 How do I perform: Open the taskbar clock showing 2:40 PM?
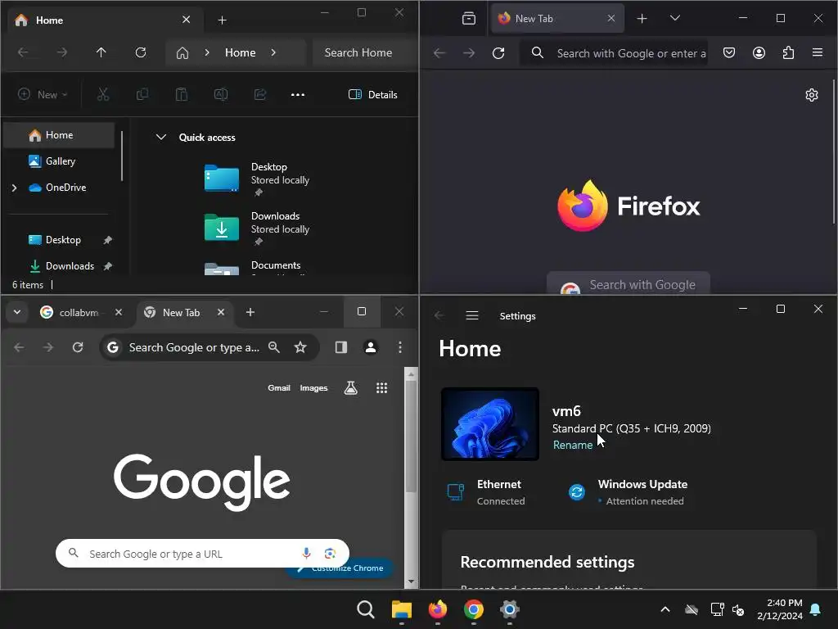click(780, 609)
